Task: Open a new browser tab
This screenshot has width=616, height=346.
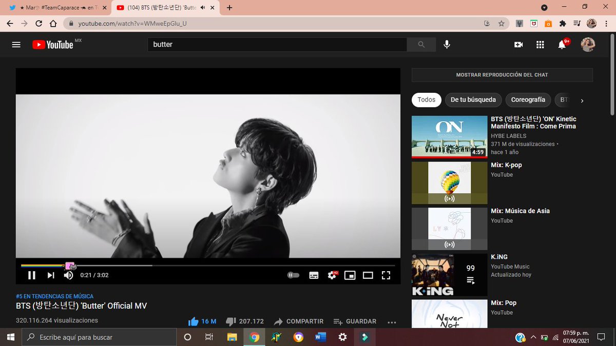Action: (229, 8)
